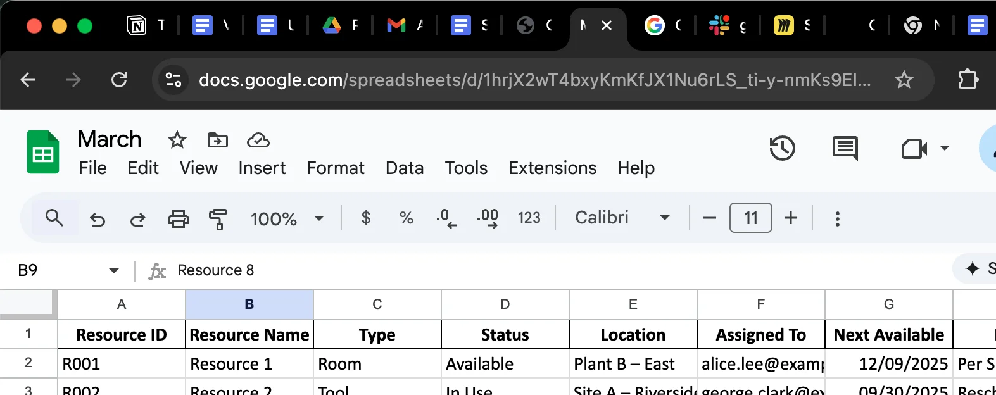Redo the last action
996x395 pixels.
(x=137, y=219)
